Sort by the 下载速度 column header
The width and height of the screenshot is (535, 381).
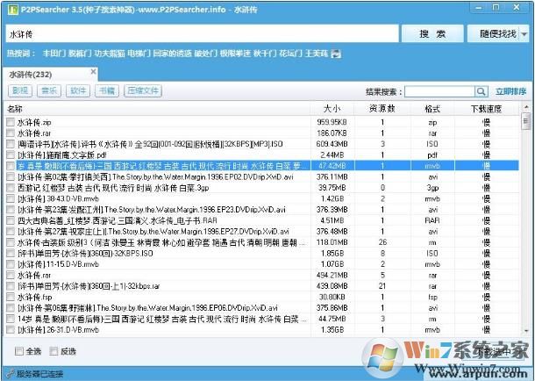(x=486, y=109)
